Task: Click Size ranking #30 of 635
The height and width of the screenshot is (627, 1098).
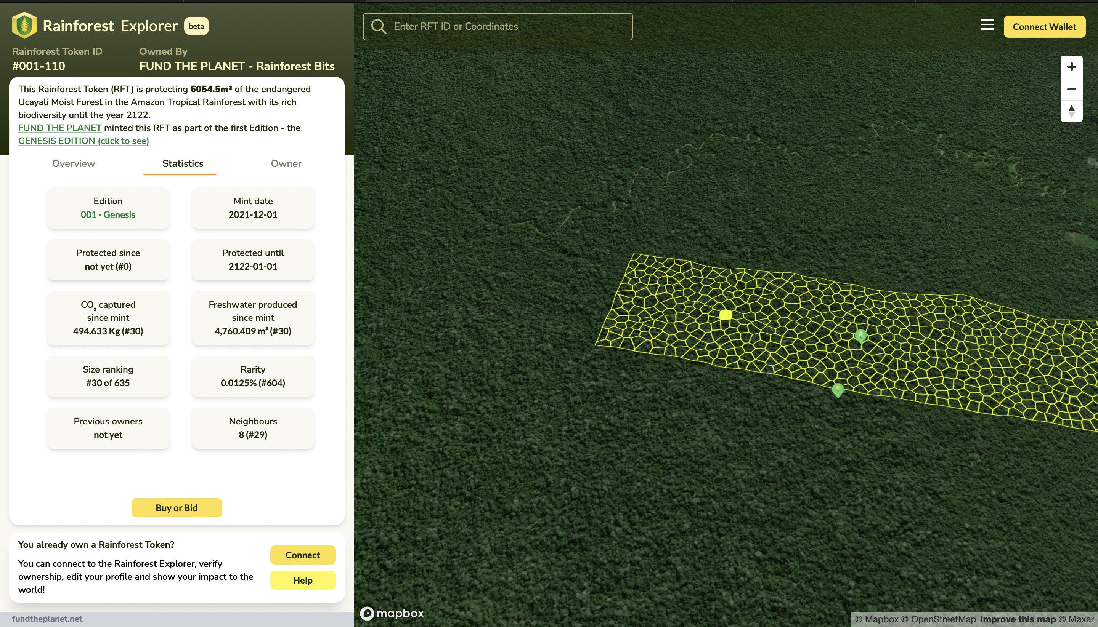Action: (108, 376)
